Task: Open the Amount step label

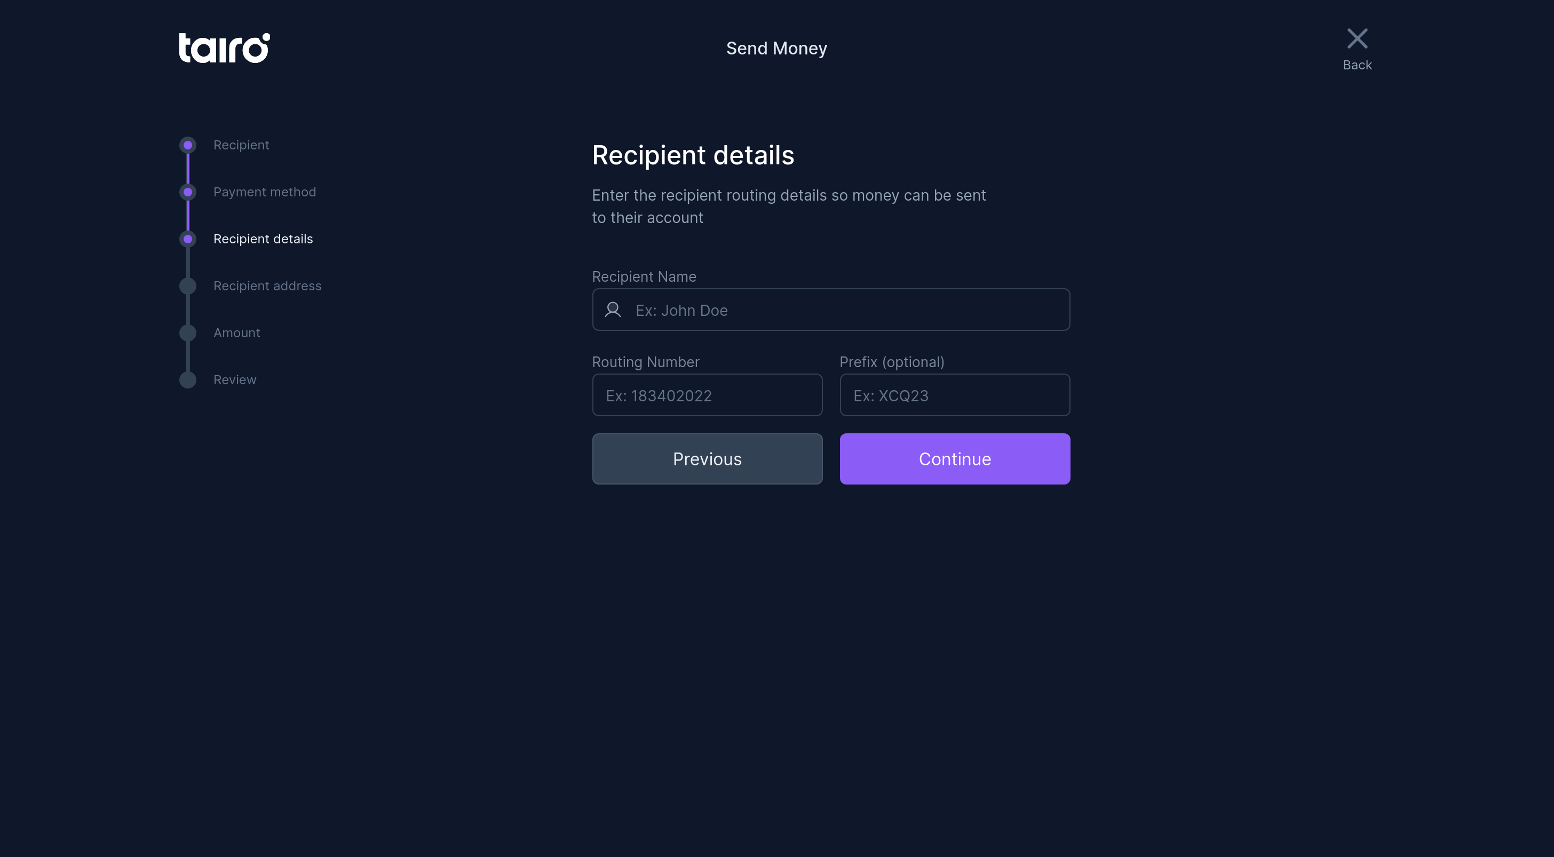Action: 236,333
